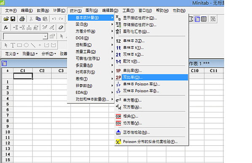Expand 质量工具(Q) submenu
The height and width of the screenshot is (163, 252).
pyautogui.click(x=91, y=52)
